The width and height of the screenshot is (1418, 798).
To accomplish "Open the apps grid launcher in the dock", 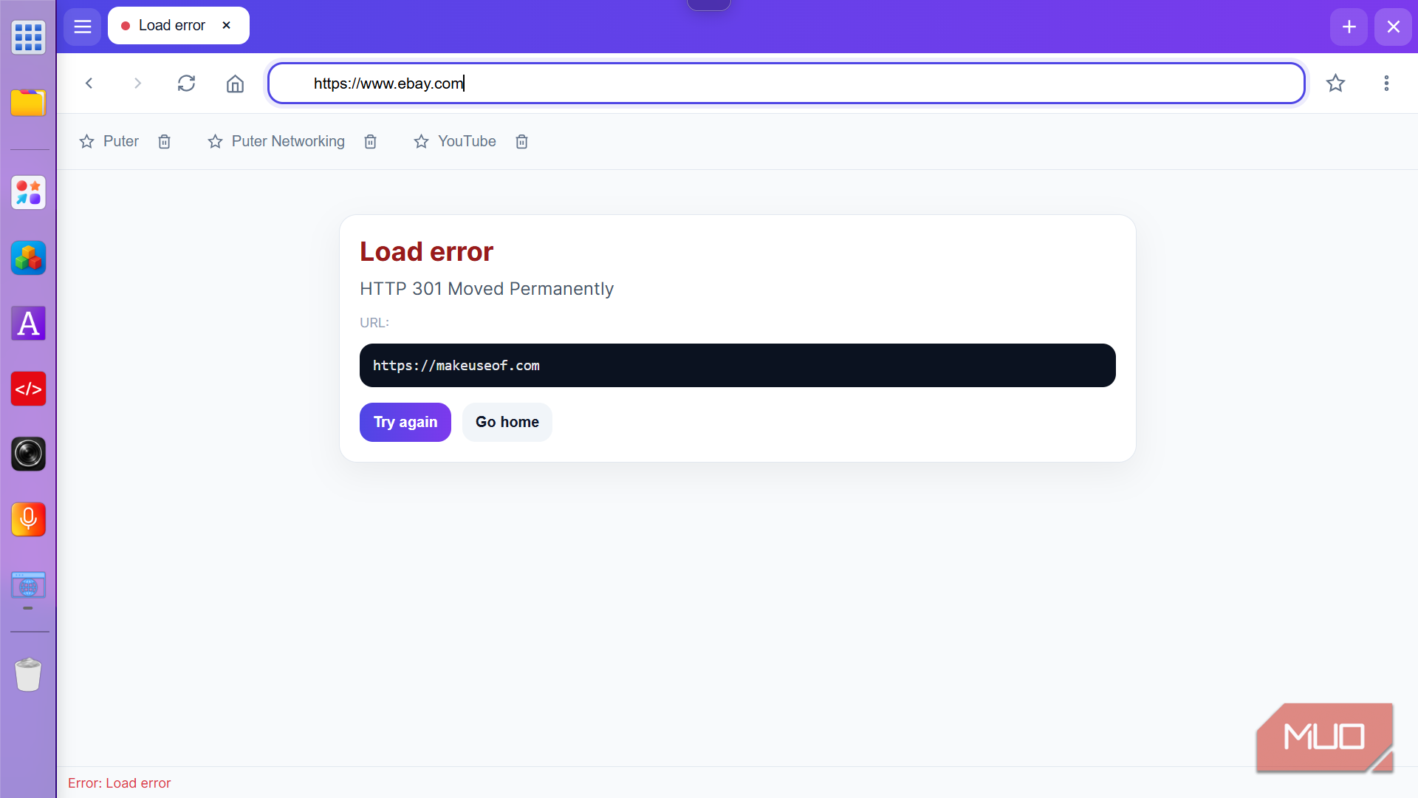I will pos(28,37).
